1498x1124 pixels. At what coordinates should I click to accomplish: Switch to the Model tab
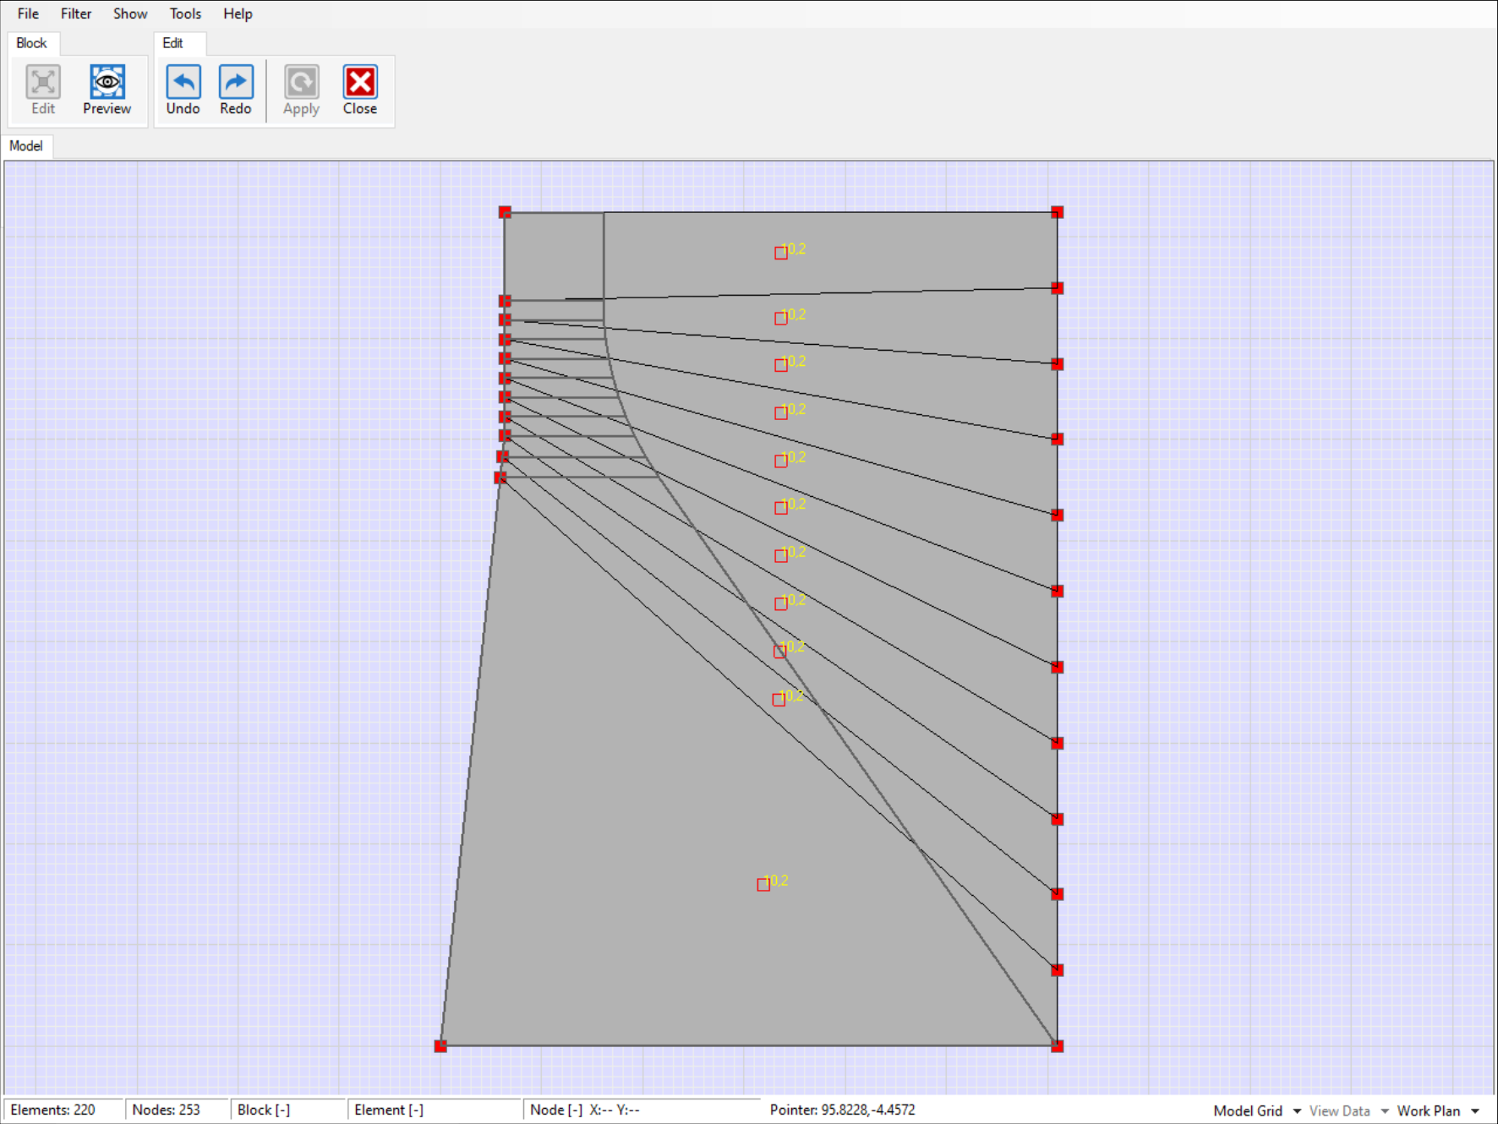[x=26, y=146]
